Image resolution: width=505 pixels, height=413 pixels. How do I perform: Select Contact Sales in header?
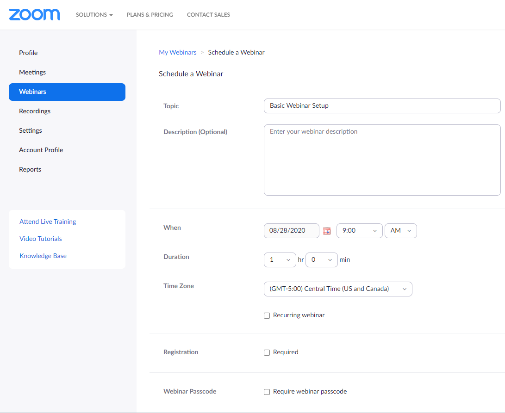[x=208, y=15]
